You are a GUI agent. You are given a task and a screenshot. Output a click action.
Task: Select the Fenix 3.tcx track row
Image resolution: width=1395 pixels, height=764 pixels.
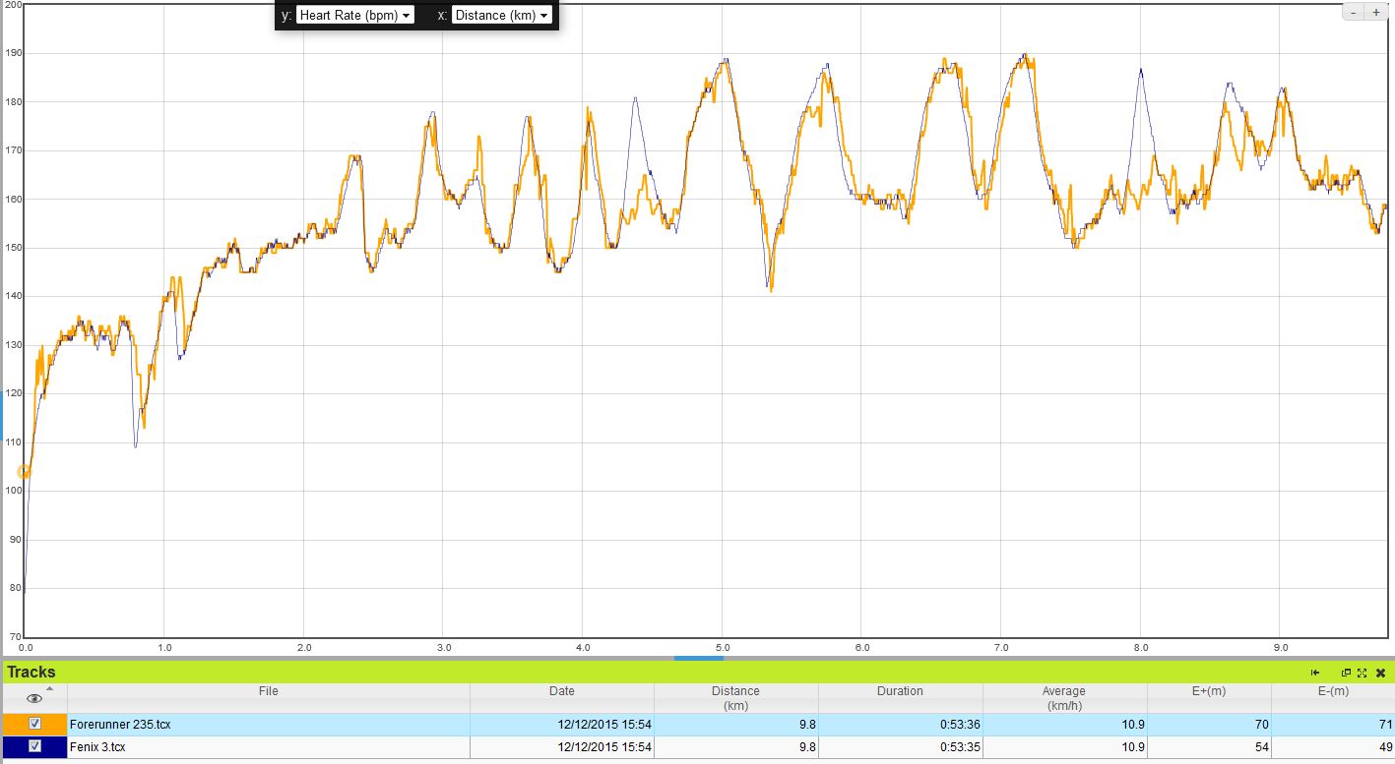pos(268,747)
